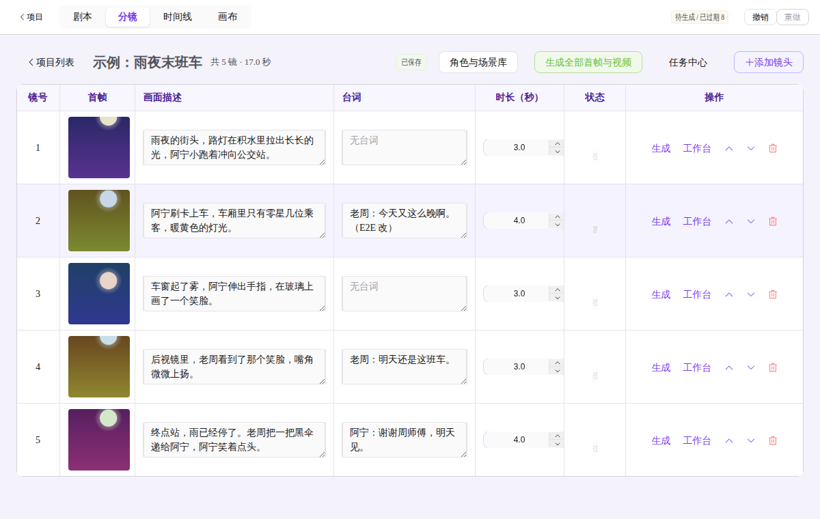The height and width of the screenshot is (519, 820).
Task: Decrease duration of shot 2
Action: [558, 225]
